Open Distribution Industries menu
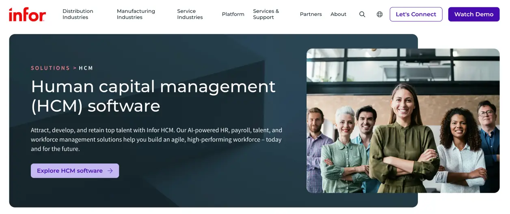Image resolution: width=510 pixels, height=214 pixels. 78,14
